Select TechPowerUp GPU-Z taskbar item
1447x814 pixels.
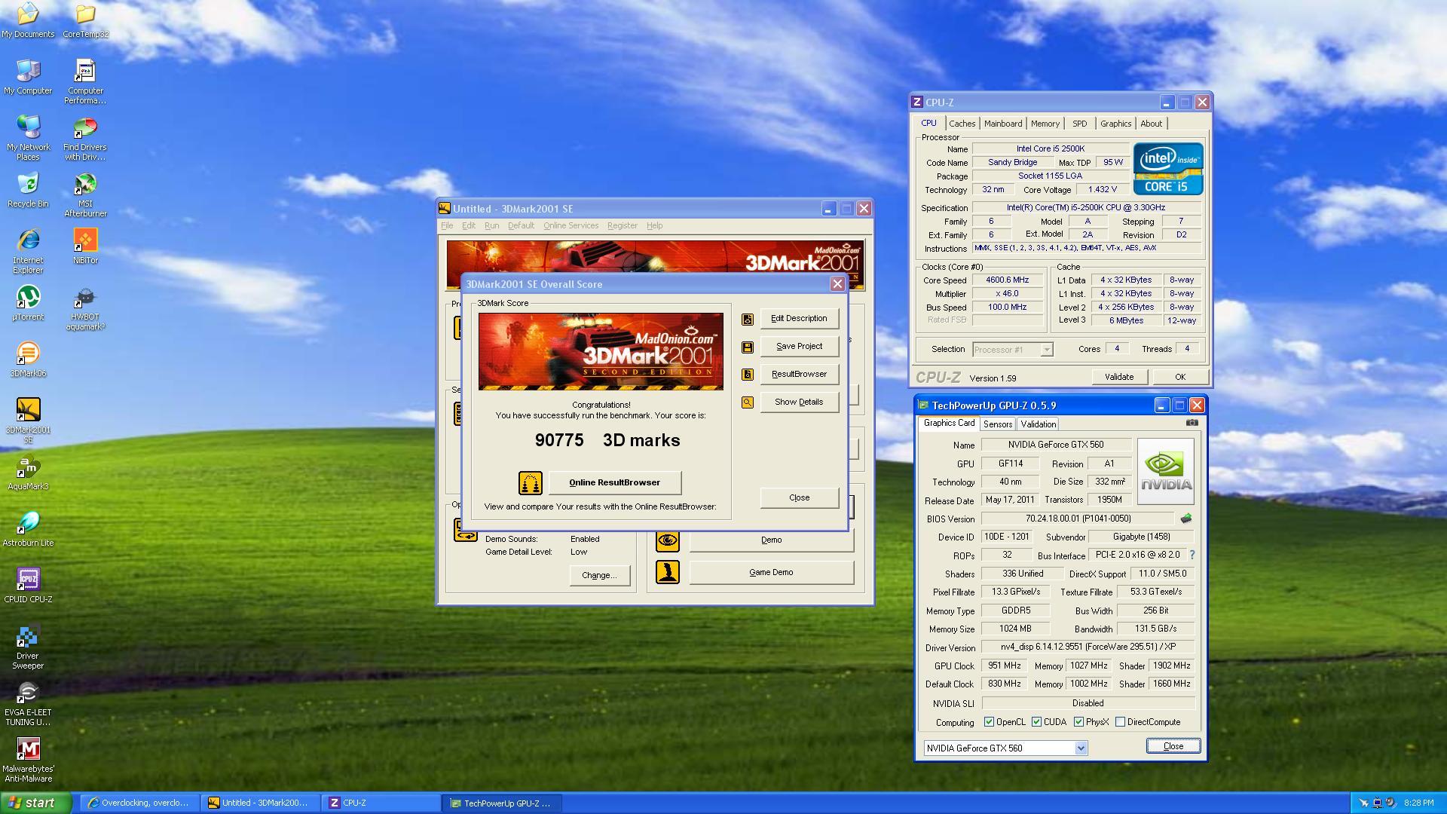tap(502, 803)
